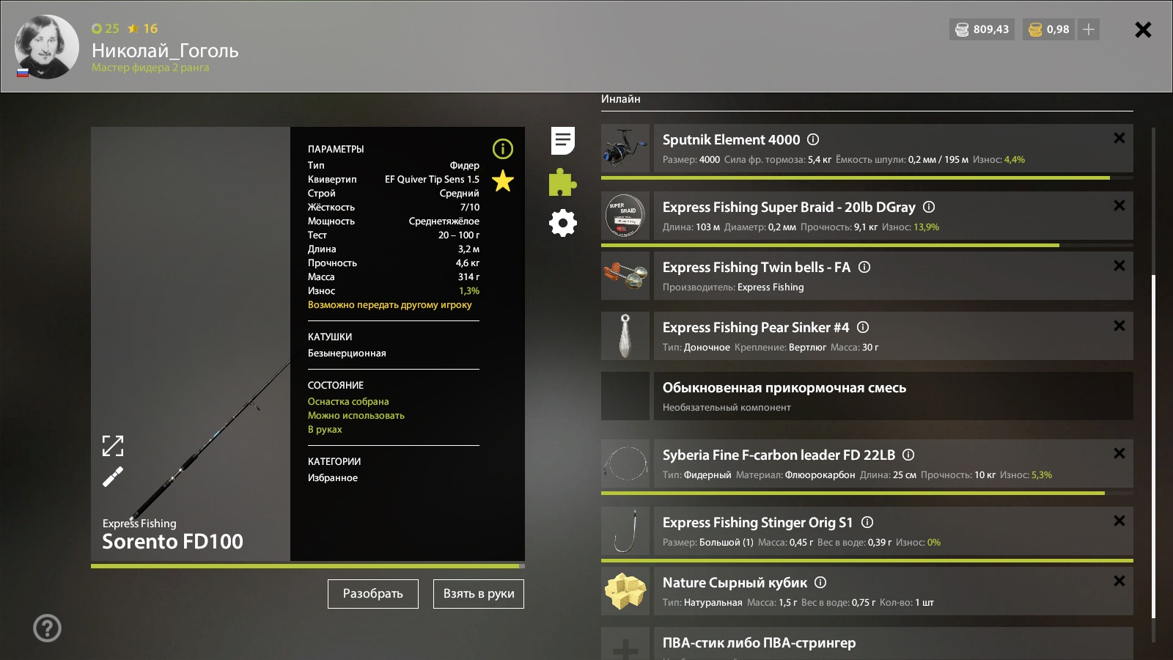Open the rod info circle icon

(x=503, y=149)
